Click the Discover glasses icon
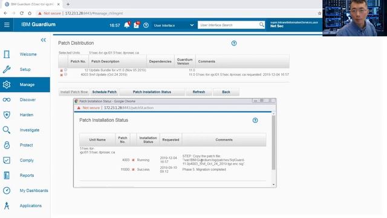This screenshot has height=218, width=387. pos(7,100)
